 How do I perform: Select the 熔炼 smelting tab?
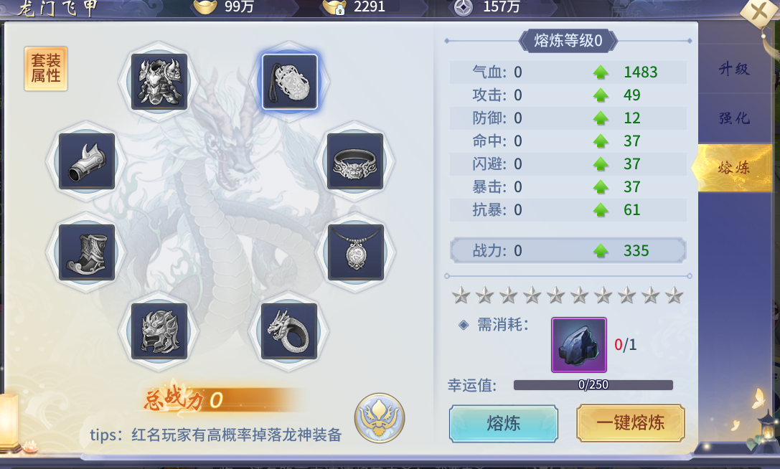click(733, 168)
